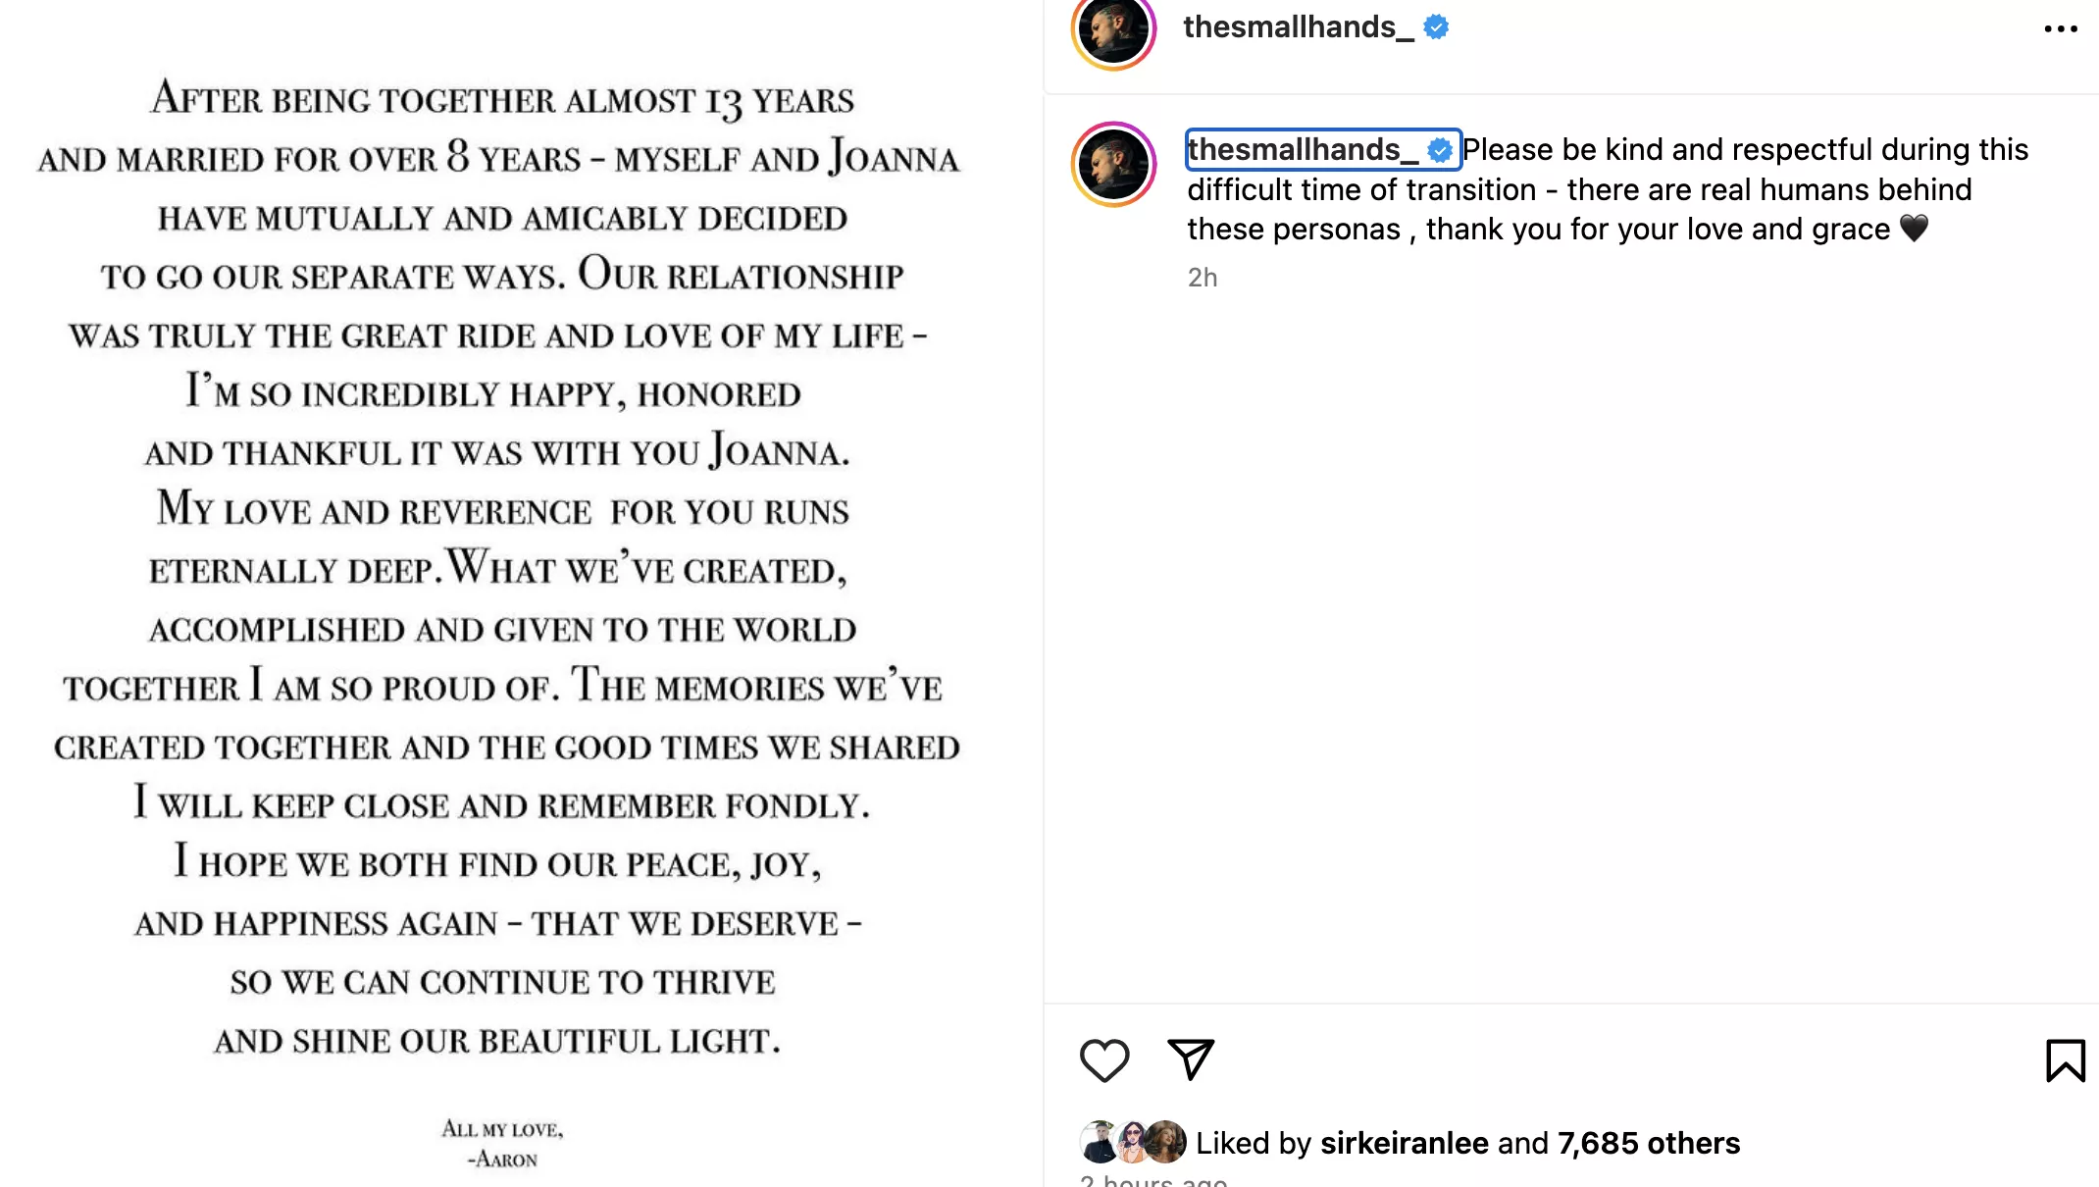Click the verified badge beside the caption username
The width and height of the screenshot is (2099, 1187).
tap(1440, 150)
